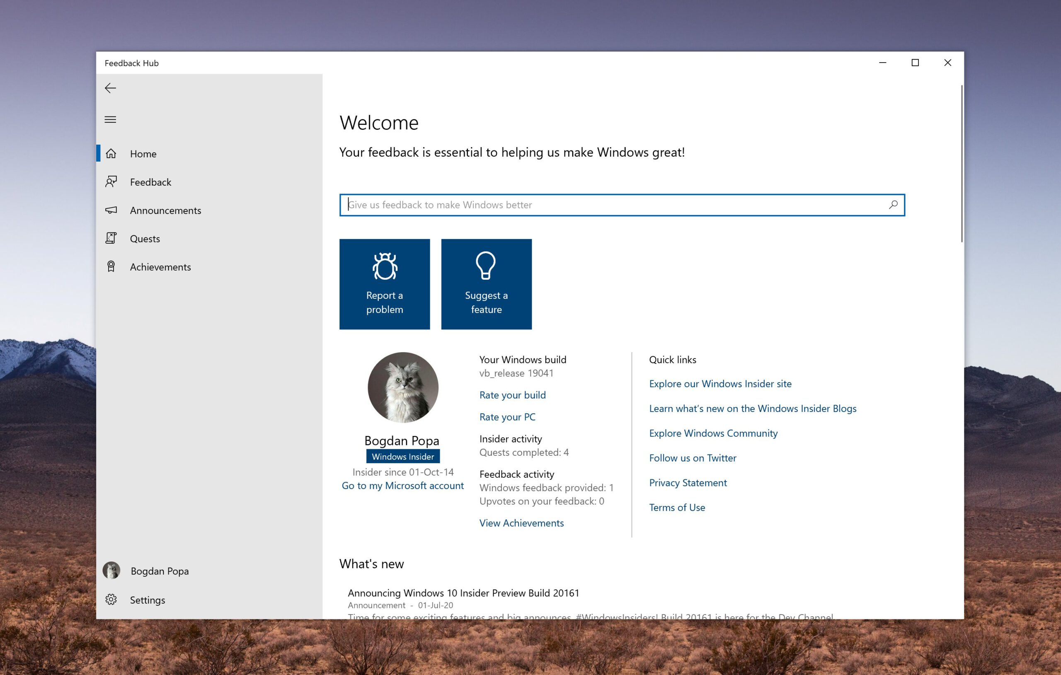This screenshot has width=1061, height=675.
Task: Click the 'Announcement - 01-Jul-20' line
Action: coord(400,605)
